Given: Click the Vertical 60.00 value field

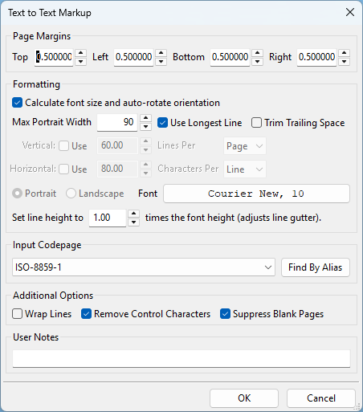Looking at the screenshot, I should coord(117,146).
